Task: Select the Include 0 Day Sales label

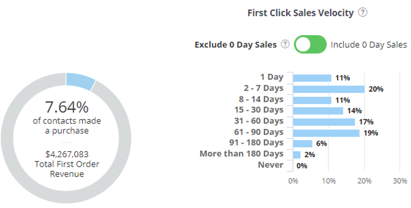Action: [x=369, y=44]
